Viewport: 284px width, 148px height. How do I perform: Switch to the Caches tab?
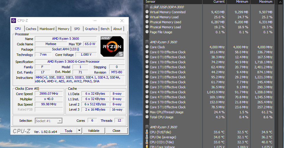[x=31, y=29]
